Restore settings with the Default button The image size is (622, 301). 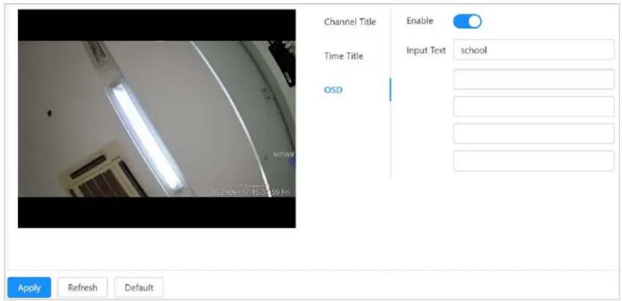click(x=139, y=288)
